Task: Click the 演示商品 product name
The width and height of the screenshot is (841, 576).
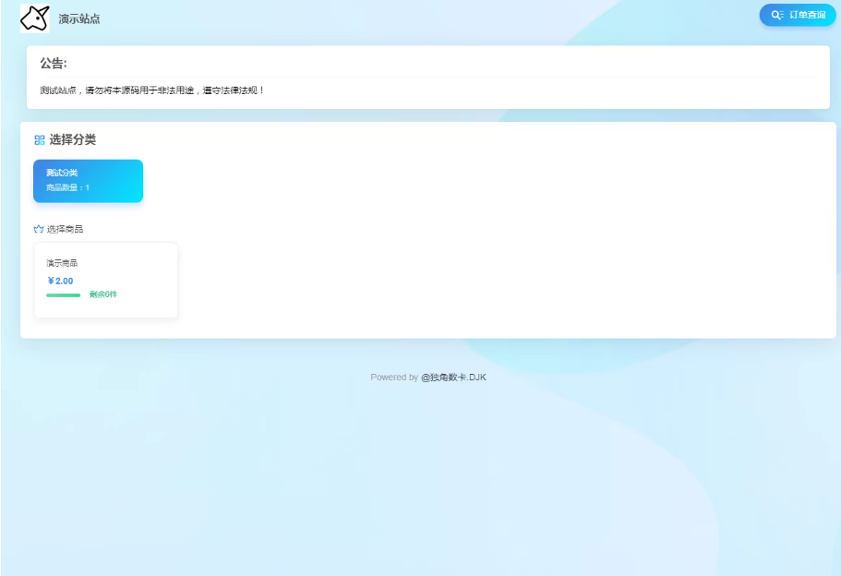Action: click(x=62, y=263)
